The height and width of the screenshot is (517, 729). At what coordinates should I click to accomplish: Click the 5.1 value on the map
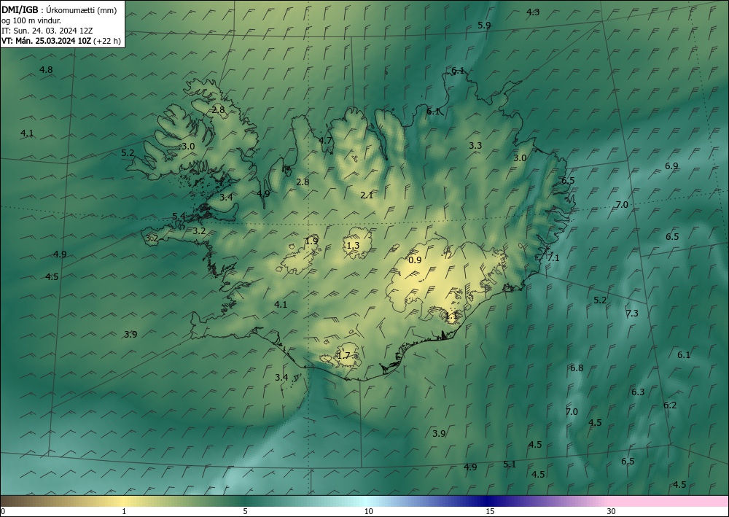(510, 464)
